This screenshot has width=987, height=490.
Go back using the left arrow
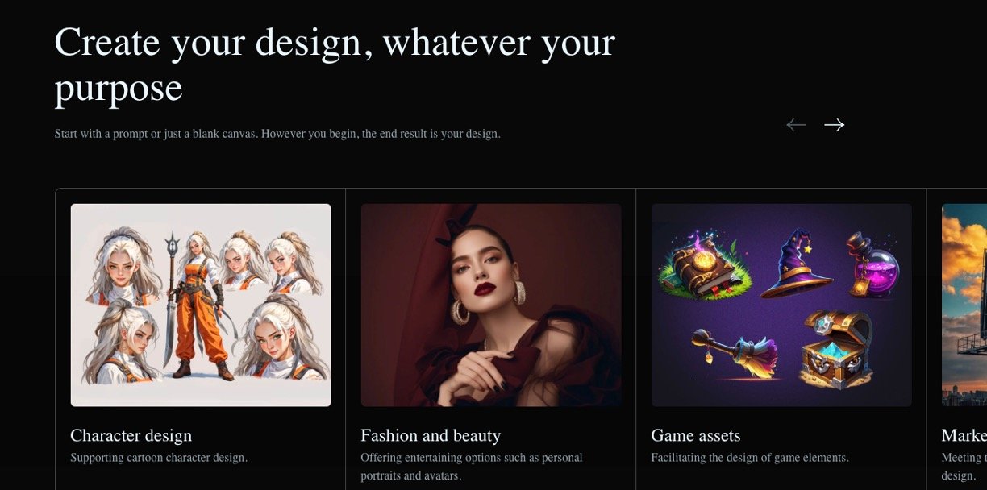(796, 124)
